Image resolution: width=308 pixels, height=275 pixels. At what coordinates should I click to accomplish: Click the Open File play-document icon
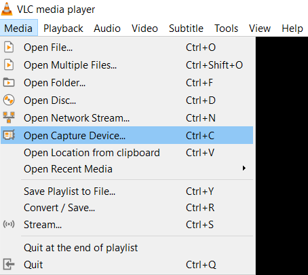click(9, 48)
